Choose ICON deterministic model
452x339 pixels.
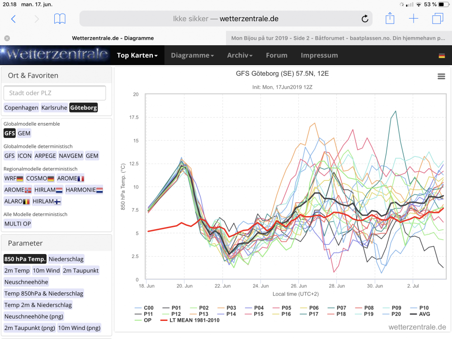[x=24, y=155]
